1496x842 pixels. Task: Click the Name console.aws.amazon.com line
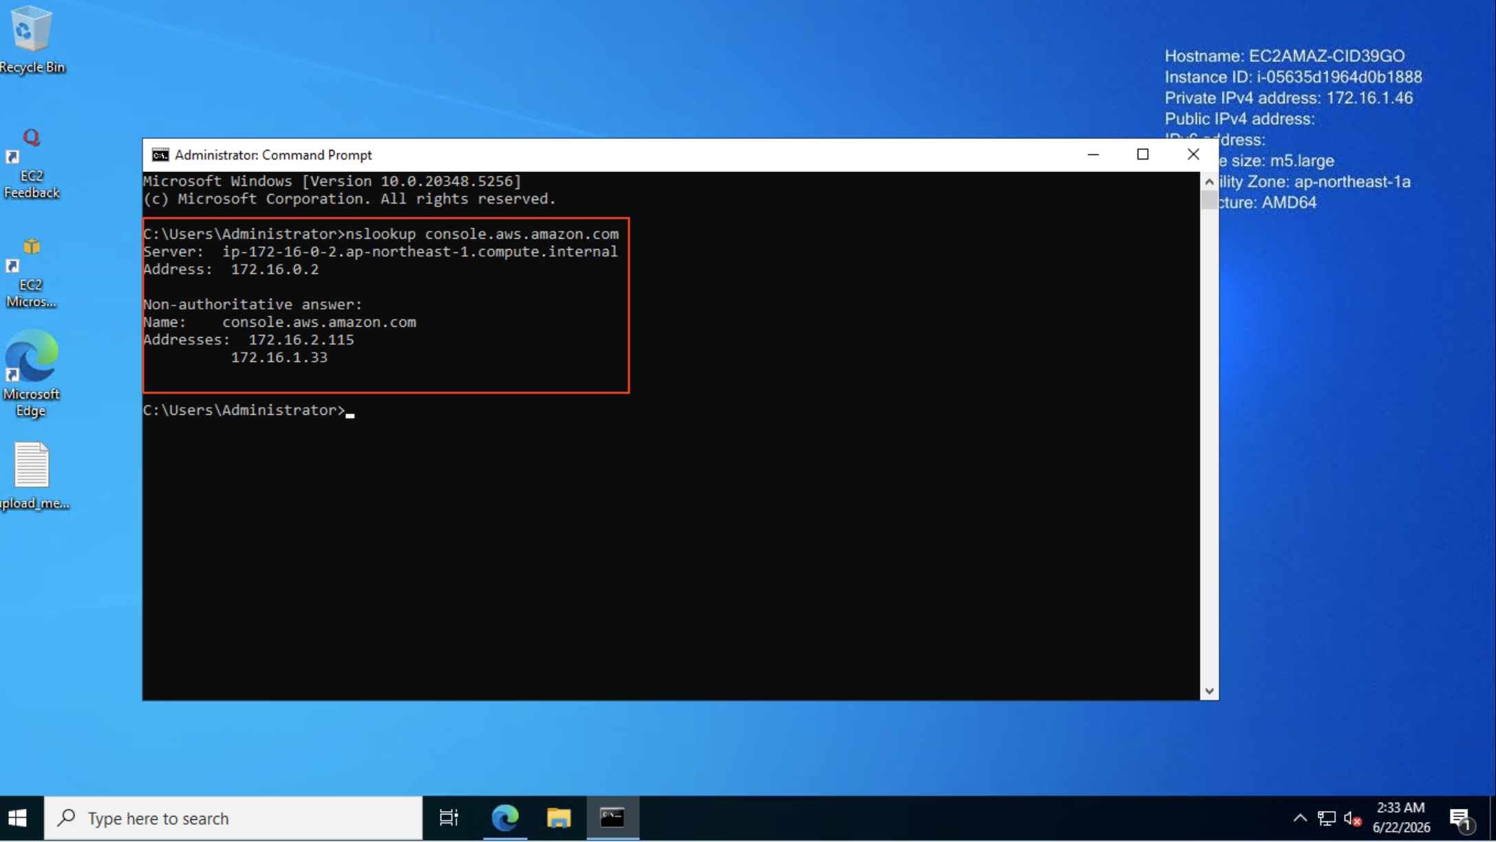279,323
